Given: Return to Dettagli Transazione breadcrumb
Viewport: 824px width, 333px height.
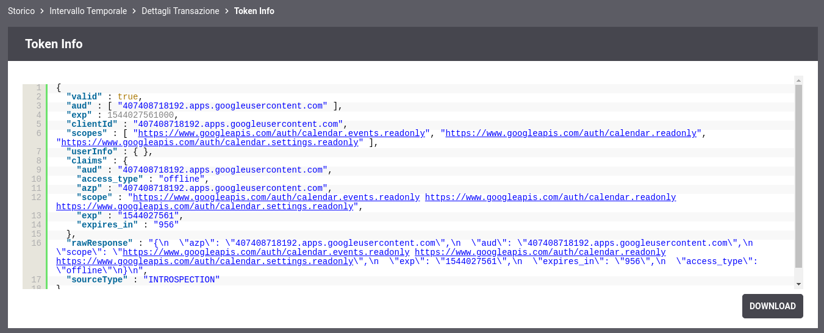Looking at the screenshot, I should (x=181, y=11).
